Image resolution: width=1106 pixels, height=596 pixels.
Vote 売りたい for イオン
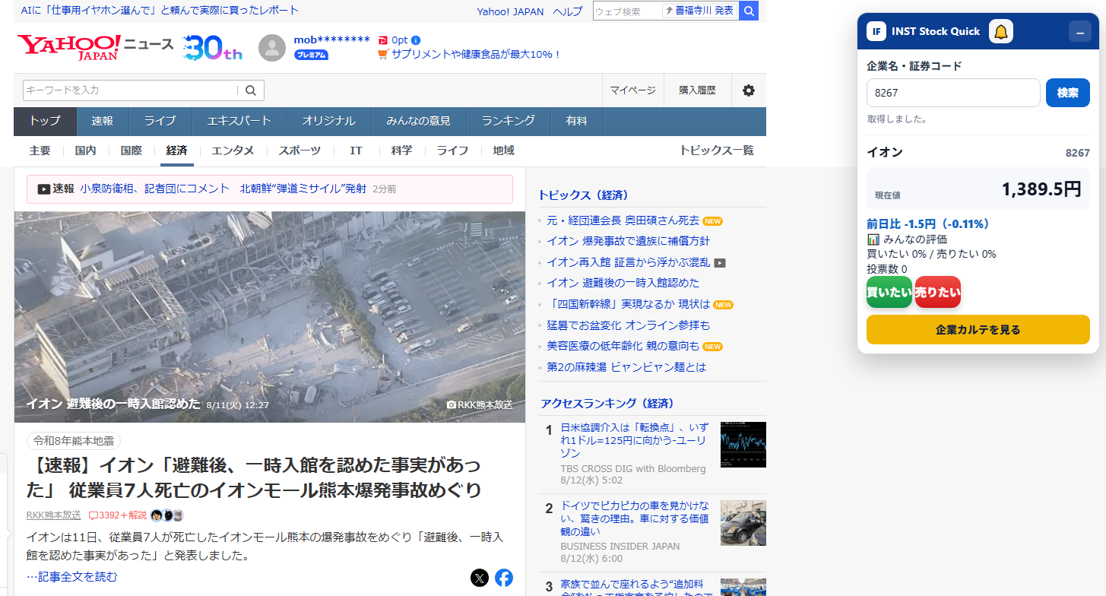pyautogui.click(x=938, y=292)
